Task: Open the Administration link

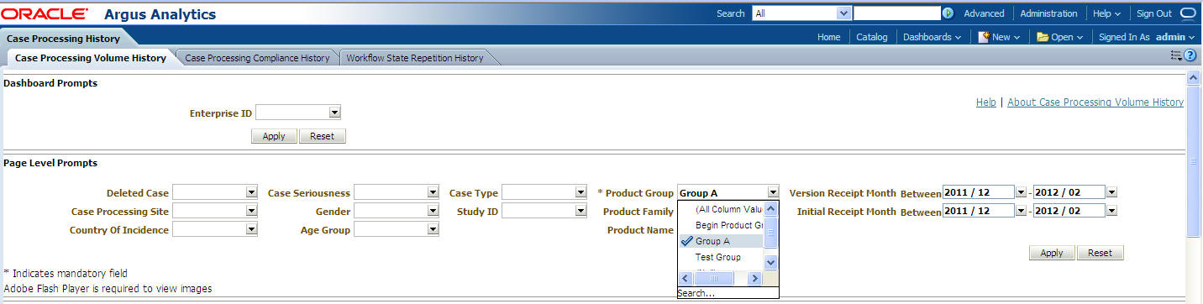Action: pos(1048,13)
